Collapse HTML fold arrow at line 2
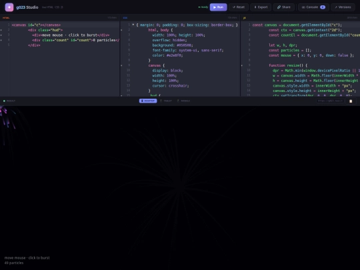The image size is (360, 270). point(1,30)
